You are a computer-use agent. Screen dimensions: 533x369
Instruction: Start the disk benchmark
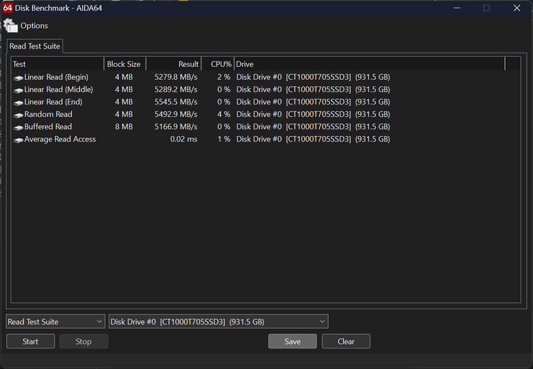point(30,341)
